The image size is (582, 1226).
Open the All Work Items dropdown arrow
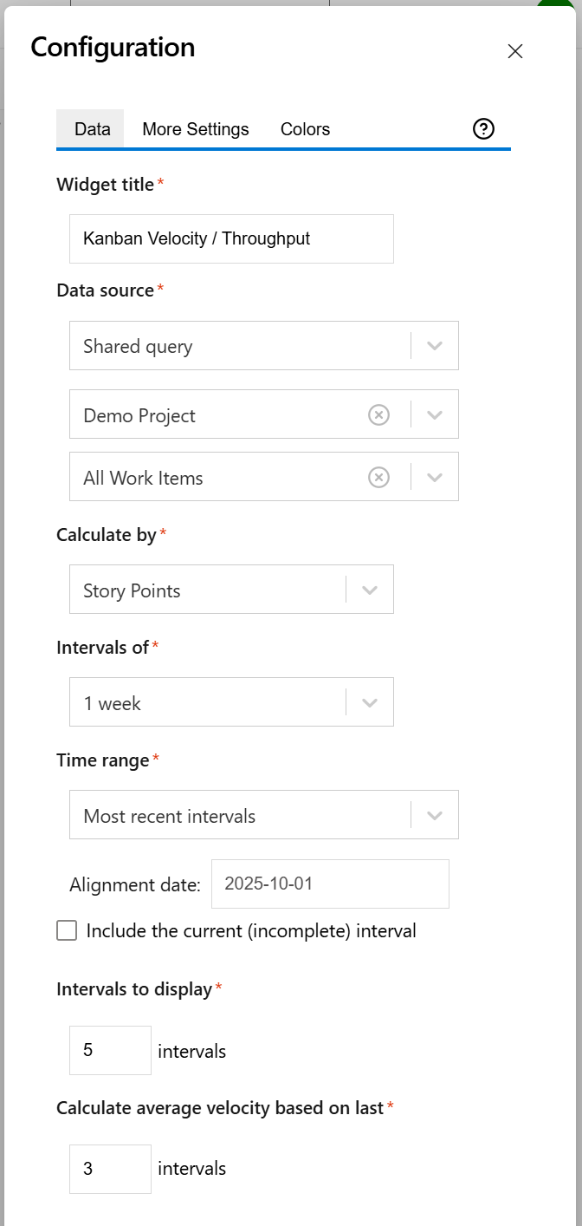[435, 478]
